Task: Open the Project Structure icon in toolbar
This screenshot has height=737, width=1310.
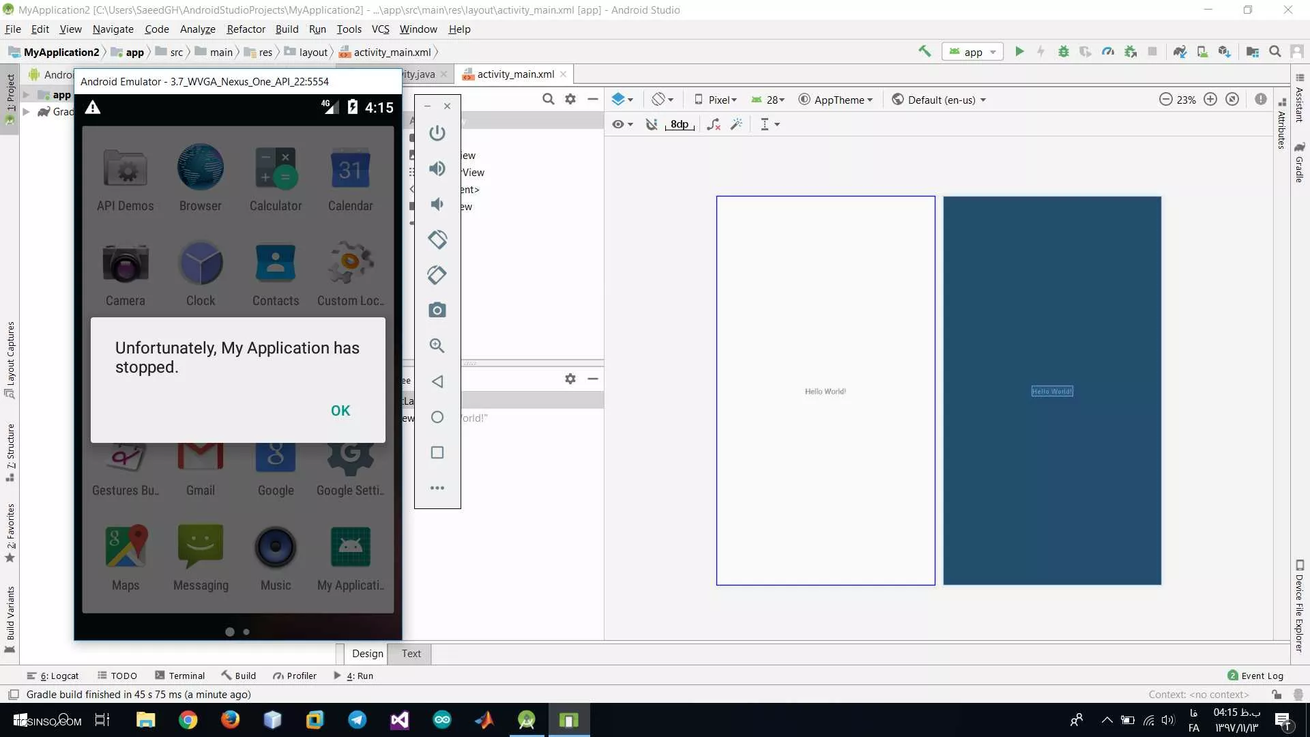Action: coord(1253,51)
